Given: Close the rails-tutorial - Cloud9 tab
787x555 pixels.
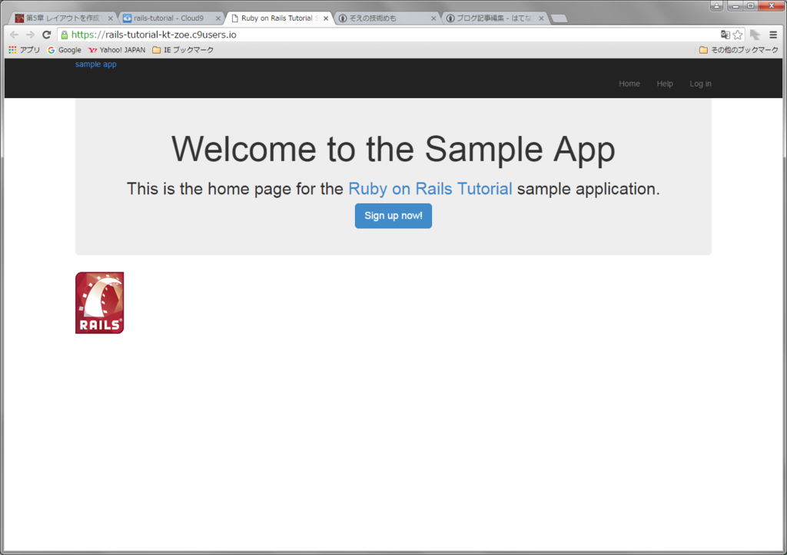Looking at the screenshot, I should (218, 18).
